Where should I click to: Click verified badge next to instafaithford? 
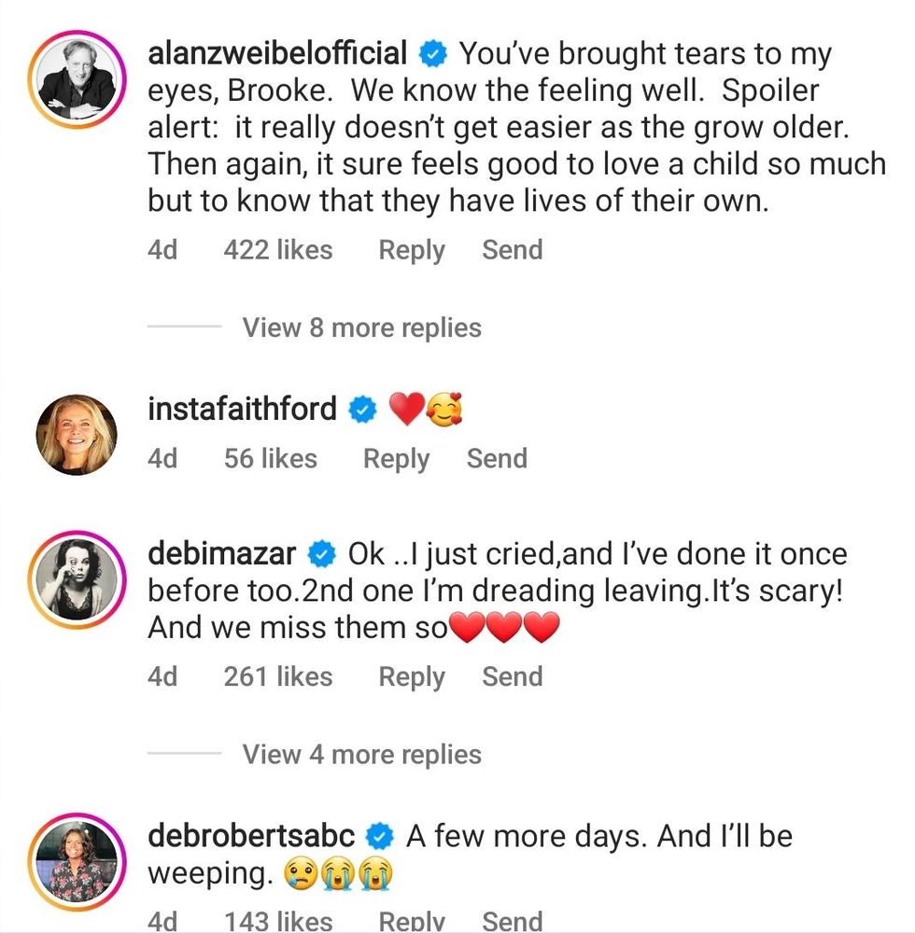point(362,409)
